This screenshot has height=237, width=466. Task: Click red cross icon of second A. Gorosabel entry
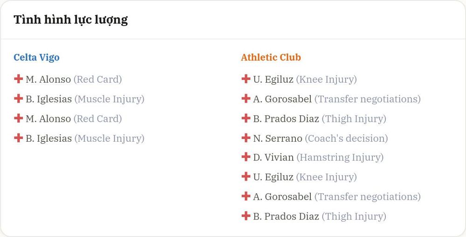point(246,196)
